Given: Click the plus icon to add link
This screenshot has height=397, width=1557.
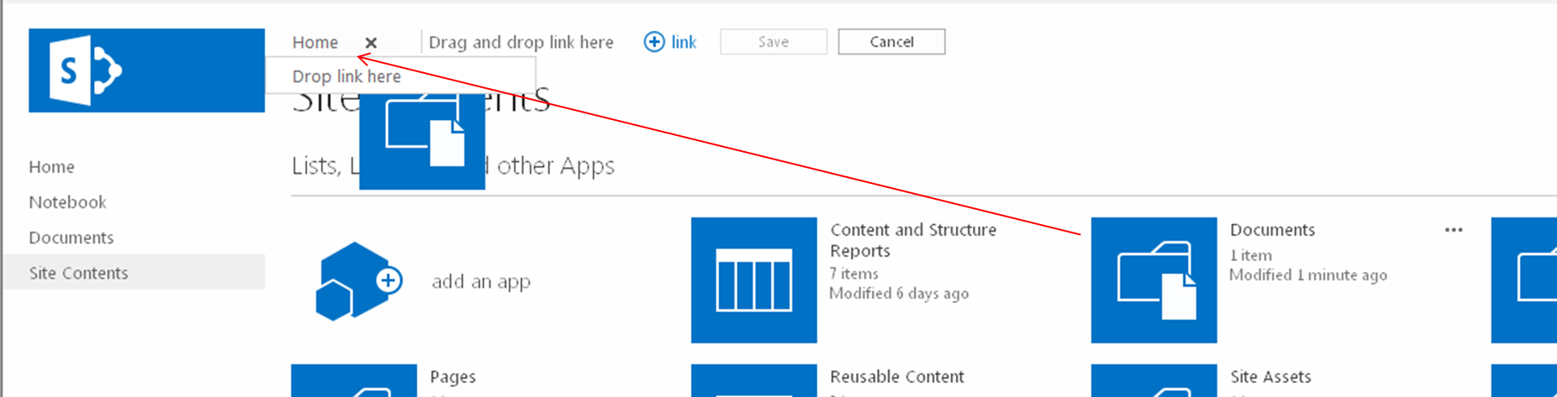Looking at the screenshot, I should 654,42.
